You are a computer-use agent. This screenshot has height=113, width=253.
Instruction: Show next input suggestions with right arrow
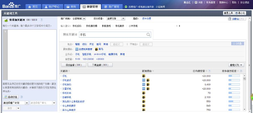pos(180,26)
